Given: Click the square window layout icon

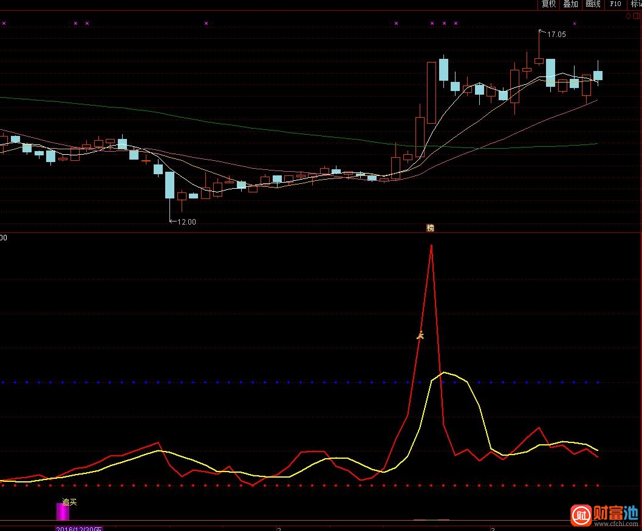Looking at the screenshot, I should pos(637,16).
